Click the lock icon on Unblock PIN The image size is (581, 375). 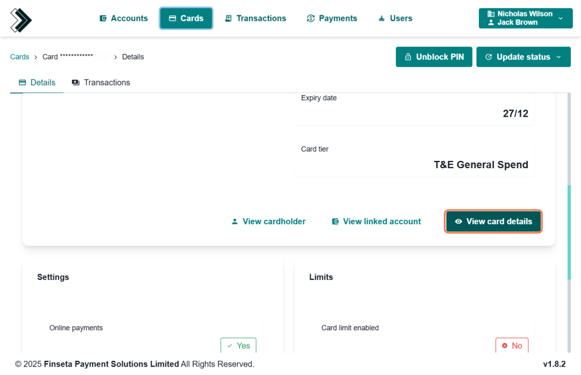click(x=408, y=57)
